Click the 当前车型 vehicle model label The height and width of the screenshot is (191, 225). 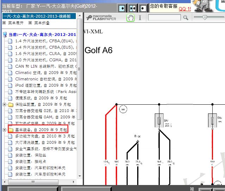[x=12, y=6]
